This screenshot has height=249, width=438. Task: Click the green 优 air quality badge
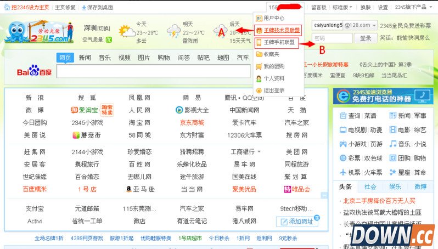tap(109, 40)
